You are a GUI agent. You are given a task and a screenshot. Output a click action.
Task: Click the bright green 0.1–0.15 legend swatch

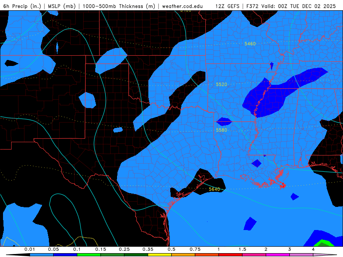click(x=89, y=255)
